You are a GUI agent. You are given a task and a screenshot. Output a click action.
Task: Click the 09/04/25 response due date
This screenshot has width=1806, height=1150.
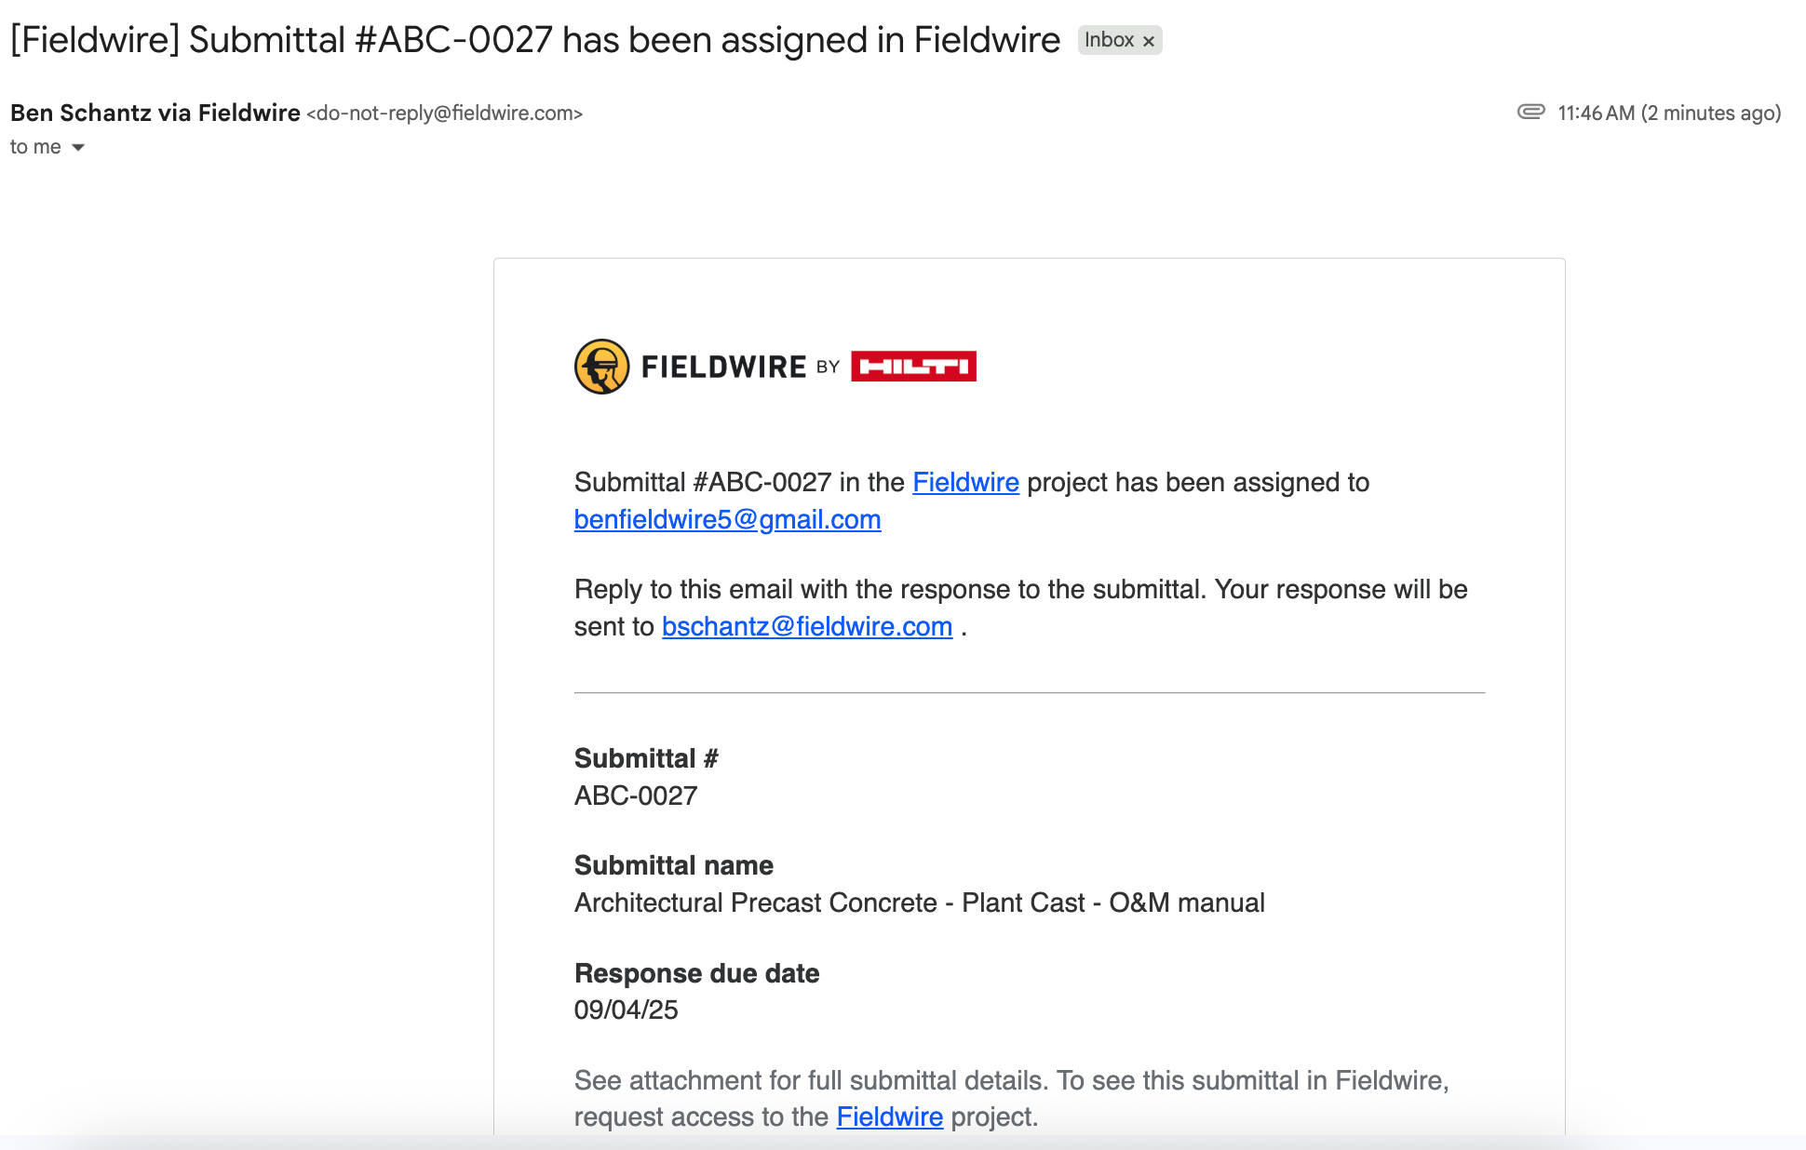coord(626,1010)
